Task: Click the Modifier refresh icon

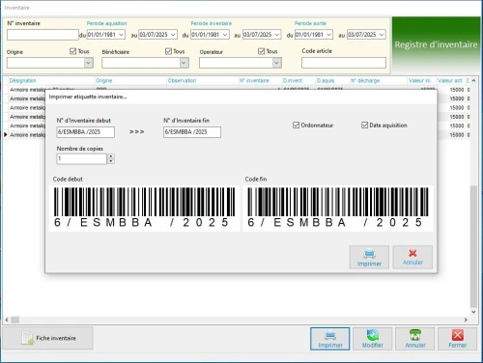Action: point(373,335)
